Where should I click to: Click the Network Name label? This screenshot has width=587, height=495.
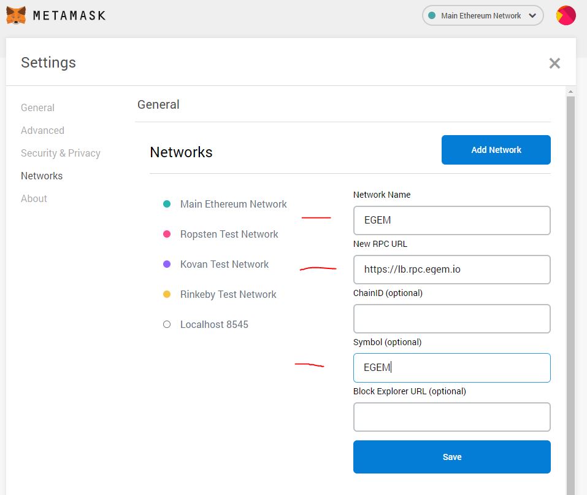pyautogui.click(x=382, y=195)
